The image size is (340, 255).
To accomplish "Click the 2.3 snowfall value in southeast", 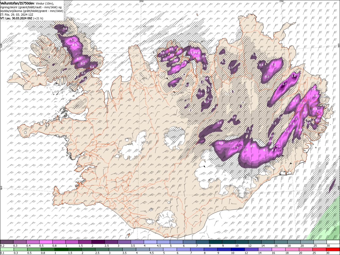I will 274,150.
